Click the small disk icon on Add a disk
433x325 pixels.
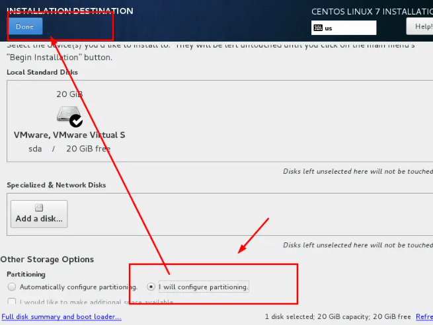pos(39,207)
